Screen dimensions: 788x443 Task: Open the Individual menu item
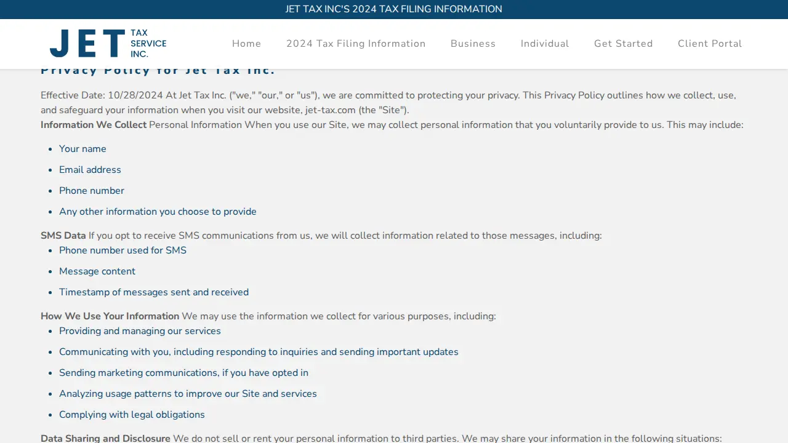(x=545, y=44)
